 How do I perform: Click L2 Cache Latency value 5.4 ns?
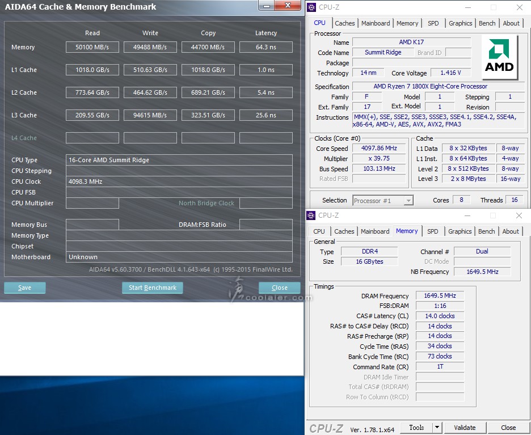point(266,92)
